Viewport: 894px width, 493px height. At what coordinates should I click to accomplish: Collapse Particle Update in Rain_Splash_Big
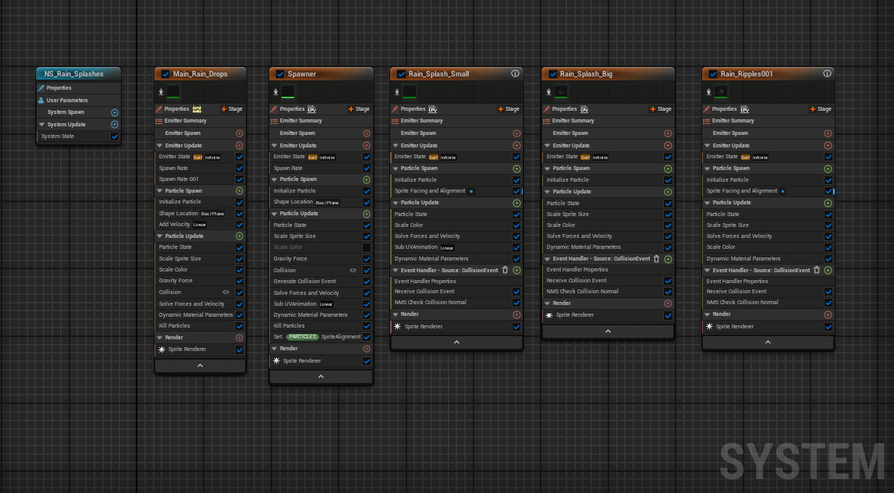pos(548,192)
